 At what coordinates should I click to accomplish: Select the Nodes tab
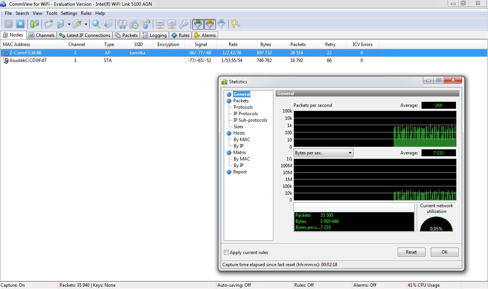pos(13,35)
